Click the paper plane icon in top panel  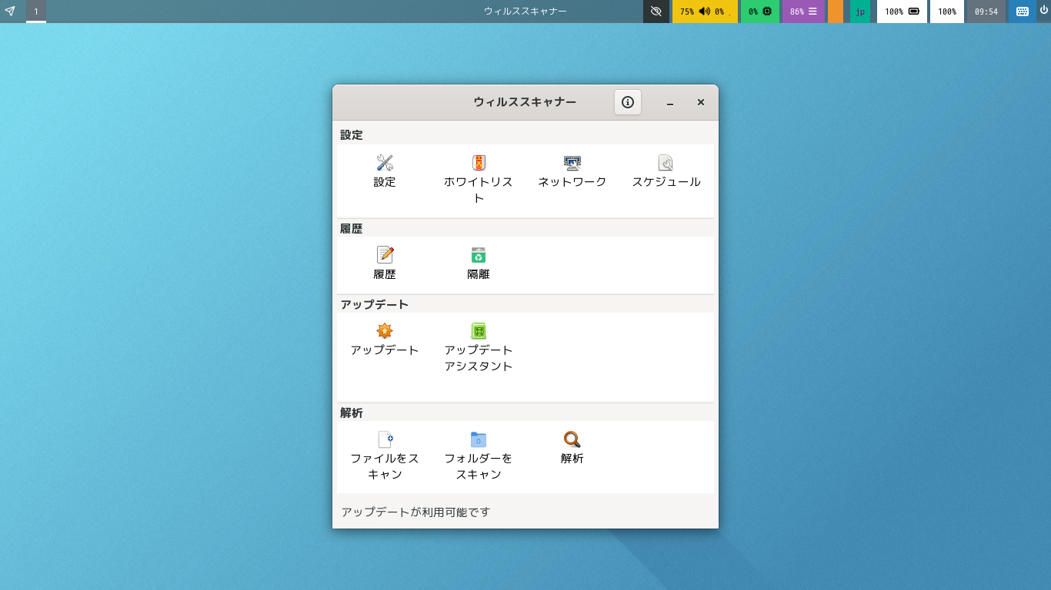[x=10, y=12]
